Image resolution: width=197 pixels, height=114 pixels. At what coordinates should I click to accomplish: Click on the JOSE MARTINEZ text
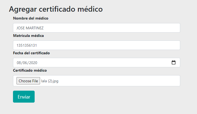coord(30,28)
